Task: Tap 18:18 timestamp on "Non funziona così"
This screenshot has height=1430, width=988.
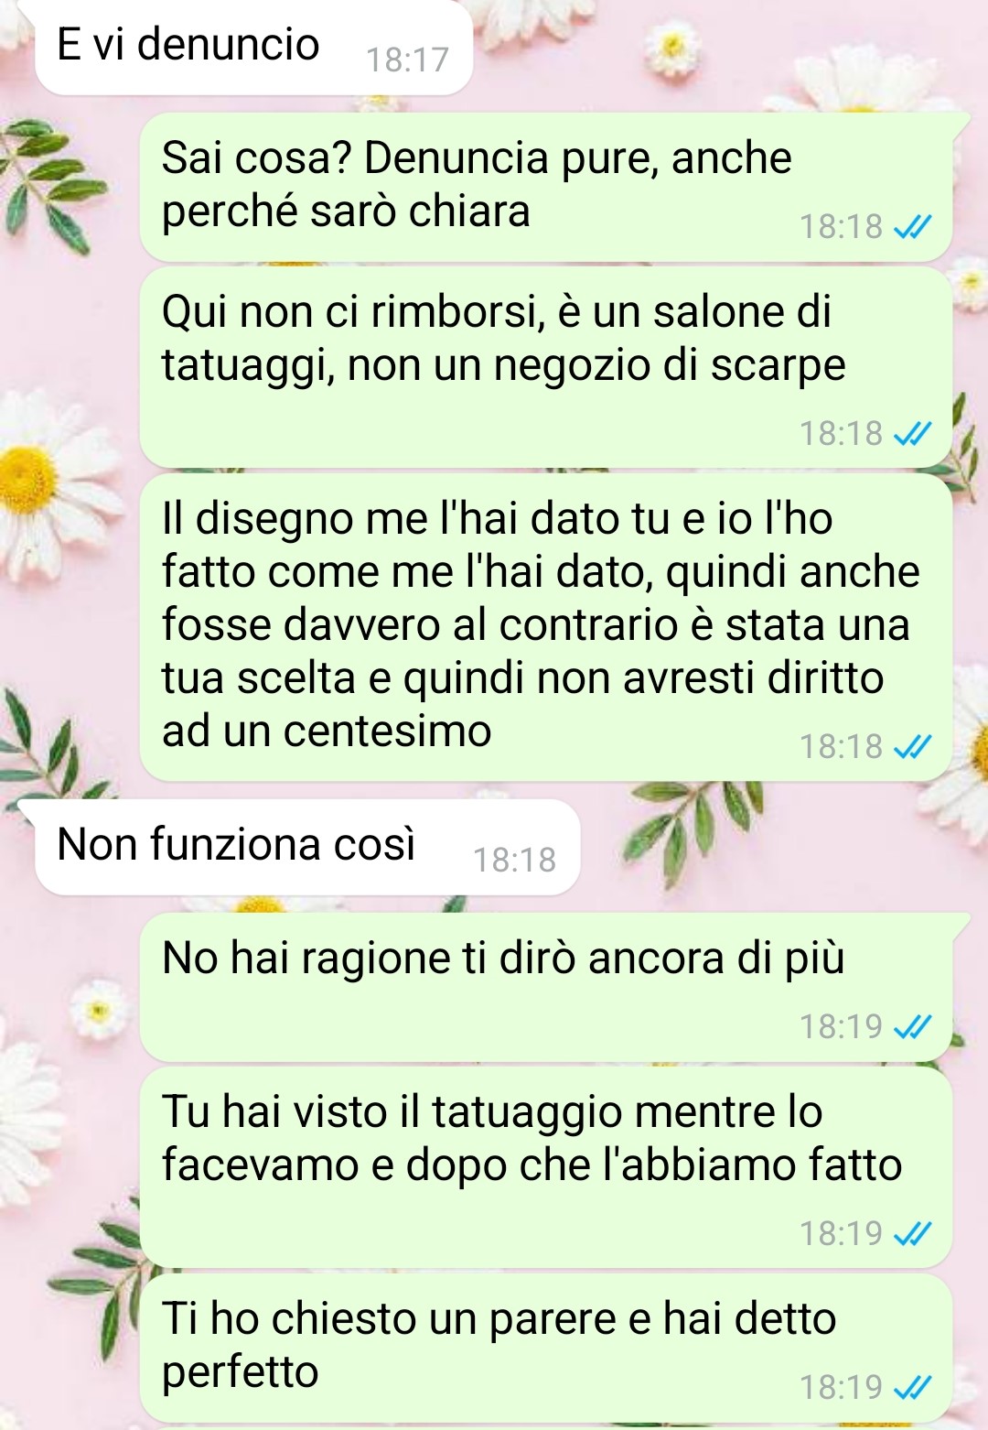Action: click(x=515, y=861)
